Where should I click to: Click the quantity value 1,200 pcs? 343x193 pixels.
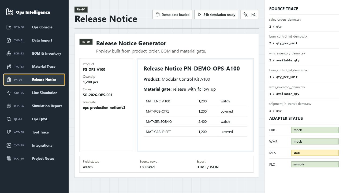(91, 82)
